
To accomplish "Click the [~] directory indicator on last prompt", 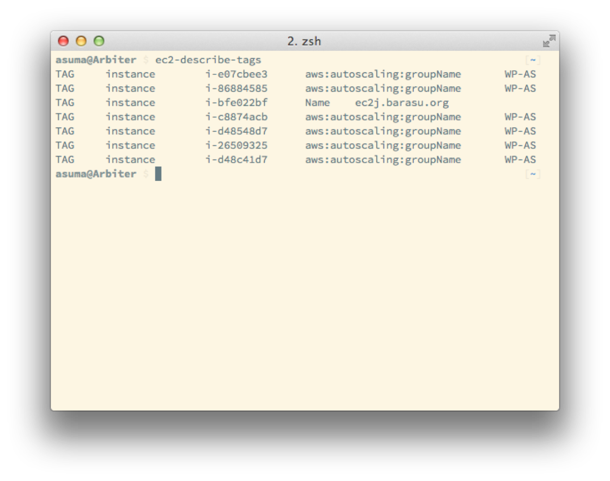I will tap(533, 174).
